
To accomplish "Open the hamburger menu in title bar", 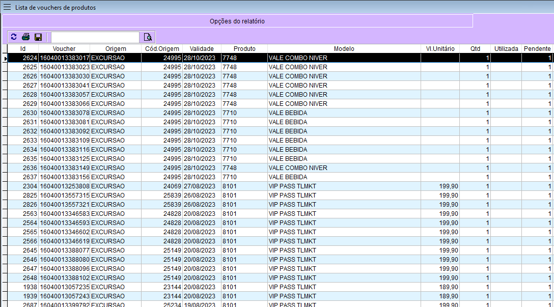I will 7,7.
